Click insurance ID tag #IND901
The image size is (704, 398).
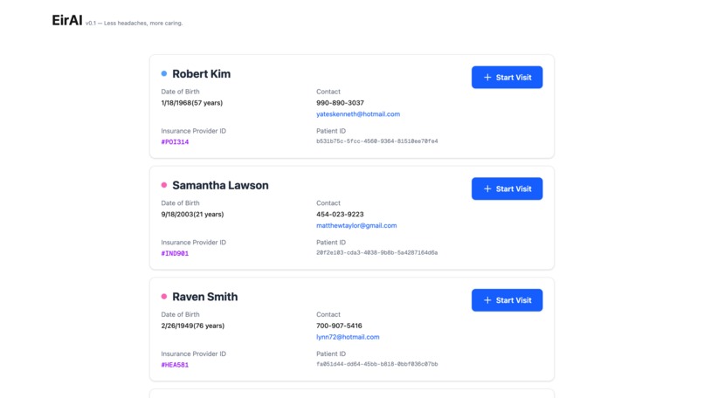[175, 253]
